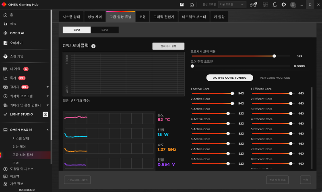Click Run Benchmark button (벤치마크 실행)
This screenshot has height=192, width=322.
[x=168, y=46]
